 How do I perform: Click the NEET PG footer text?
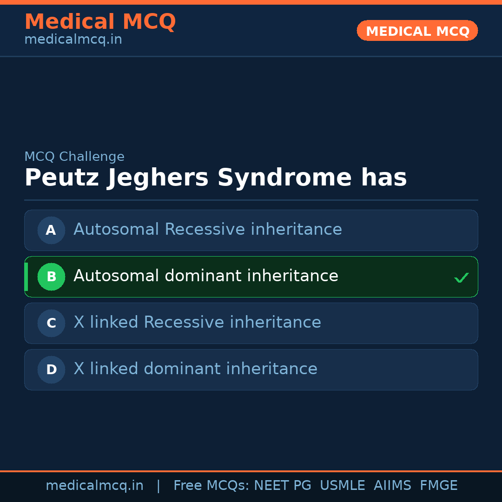coord(283,486)
